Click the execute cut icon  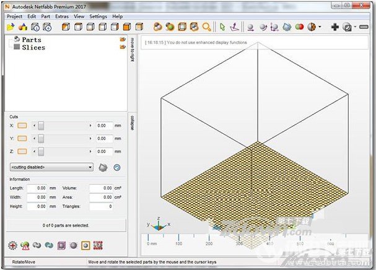(x=103, y=167)
